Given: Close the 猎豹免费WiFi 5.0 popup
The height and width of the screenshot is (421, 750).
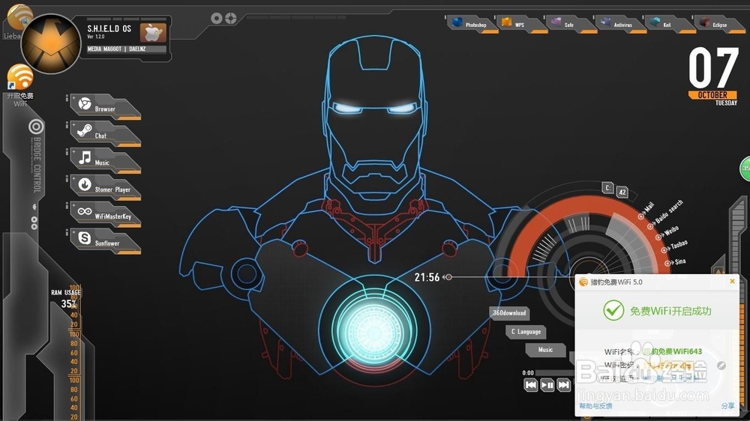Looking at the screenshot, I should click(x=732, y=282).
